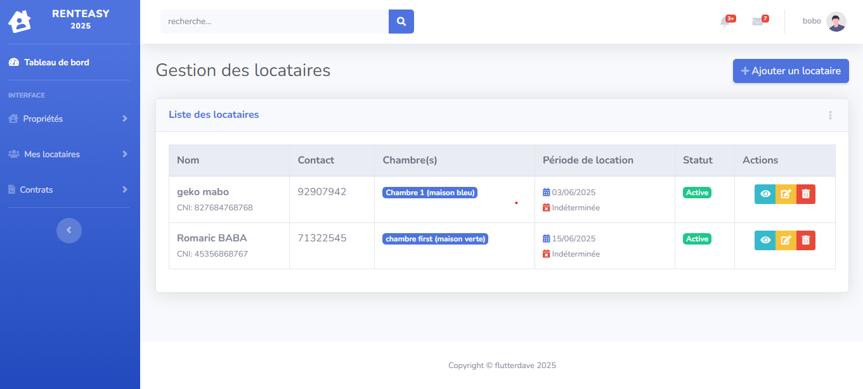Click the Chambre 1 (maison bleu) badge
Image resolution: width=863 pixels, height=389 pixels.
coord(430,193)
